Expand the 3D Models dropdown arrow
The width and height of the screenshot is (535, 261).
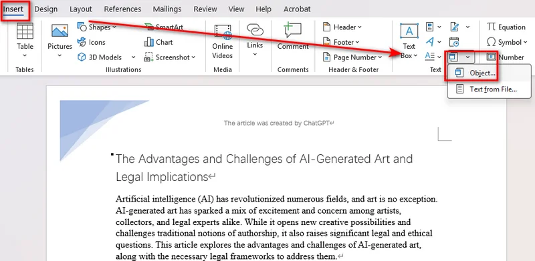[x=133, y=57]
